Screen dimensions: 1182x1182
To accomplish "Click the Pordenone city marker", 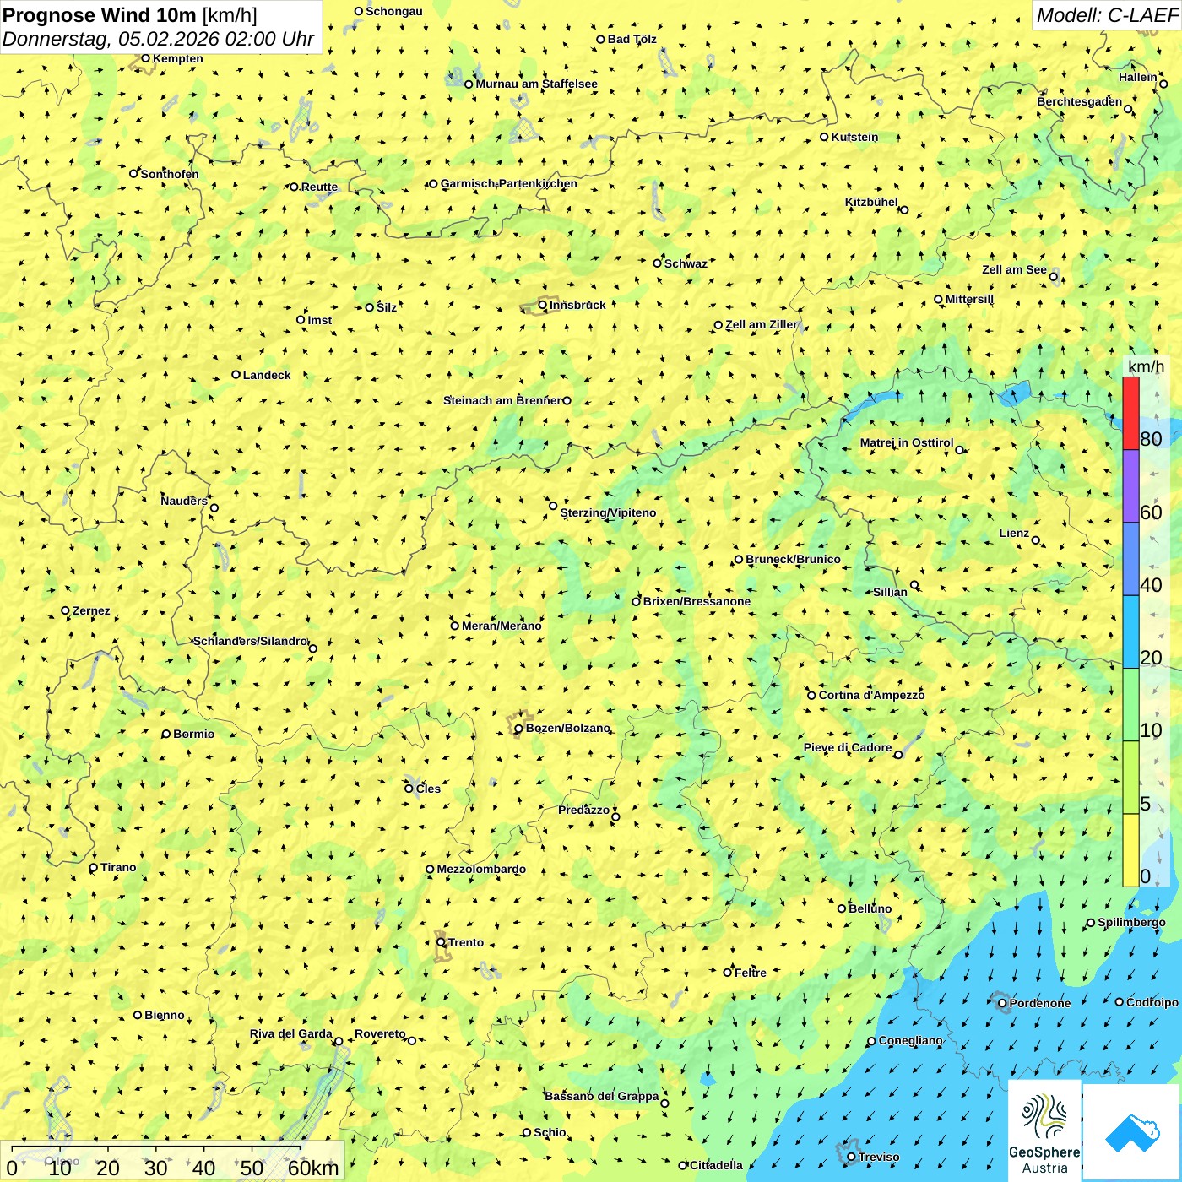I will point(1002,1004).
